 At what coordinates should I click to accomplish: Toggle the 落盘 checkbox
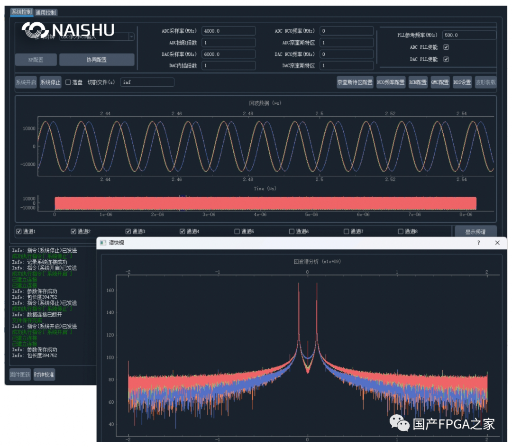pyautogui.click(x=68, y=82)
